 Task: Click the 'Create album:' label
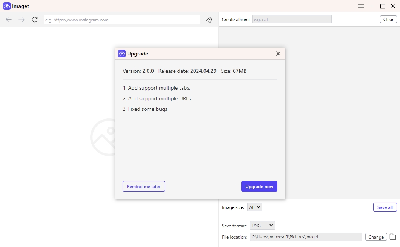coord(236,19)
